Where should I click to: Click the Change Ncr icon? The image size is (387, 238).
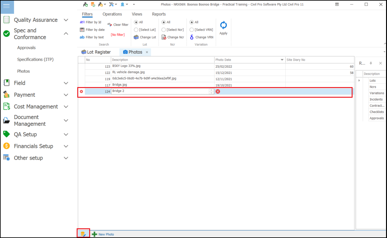164,37
